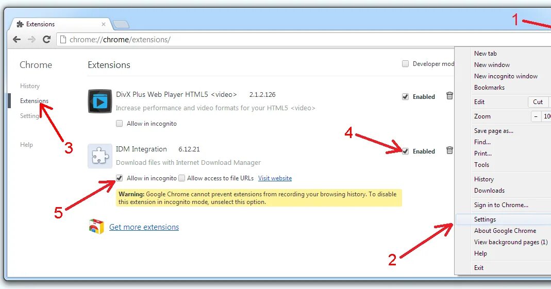Open Settings in the Chrome sidebar
The image size is (551, 289).
tap(29, 116)
